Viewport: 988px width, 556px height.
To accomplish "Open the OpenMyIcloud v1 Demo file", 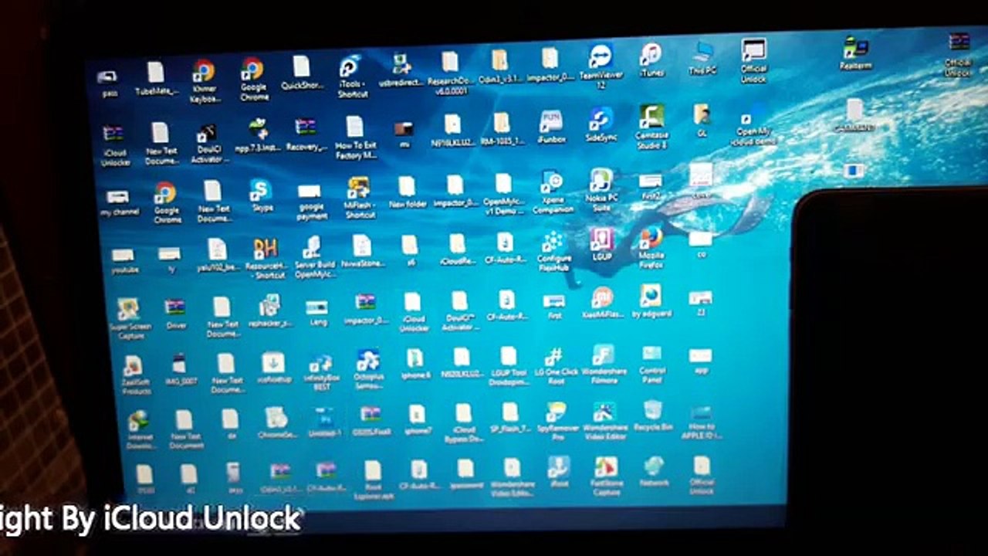I will click(x=503, y=195).
